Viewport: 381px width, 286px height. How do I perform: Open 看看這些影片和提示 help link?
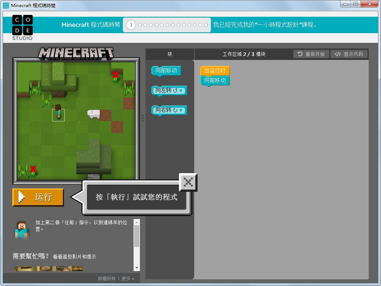pos(74,257)
